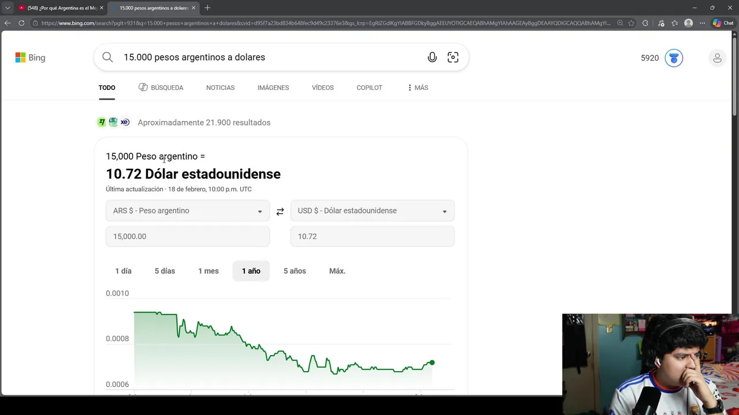739x415 pixels.
Task: Open browser extensions puzzle icon
Action: click(645, 23)
